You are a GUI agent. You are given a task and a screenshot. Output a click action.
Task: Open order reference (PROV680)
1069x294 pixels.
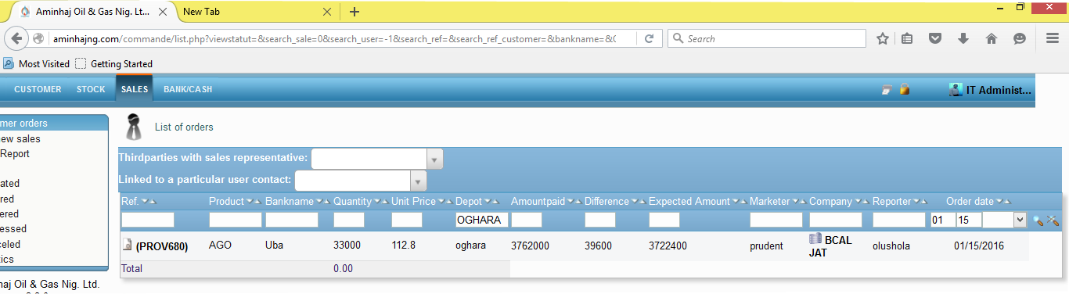point(162,246)
